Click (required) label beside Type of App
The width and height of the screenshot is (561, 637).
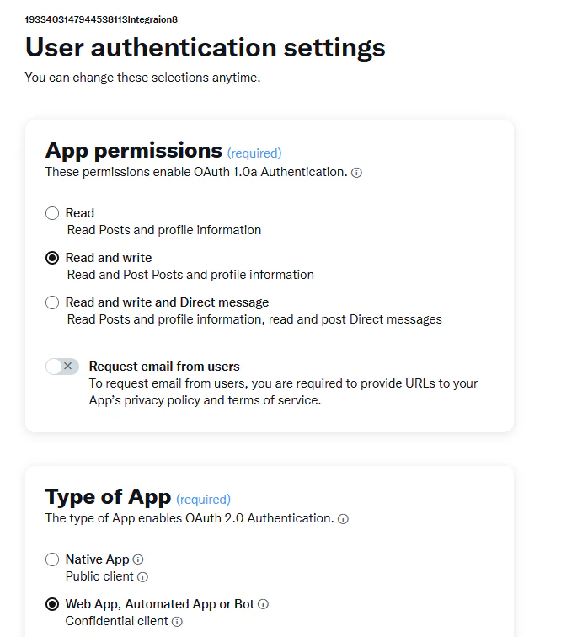click(x=203, y=500)
